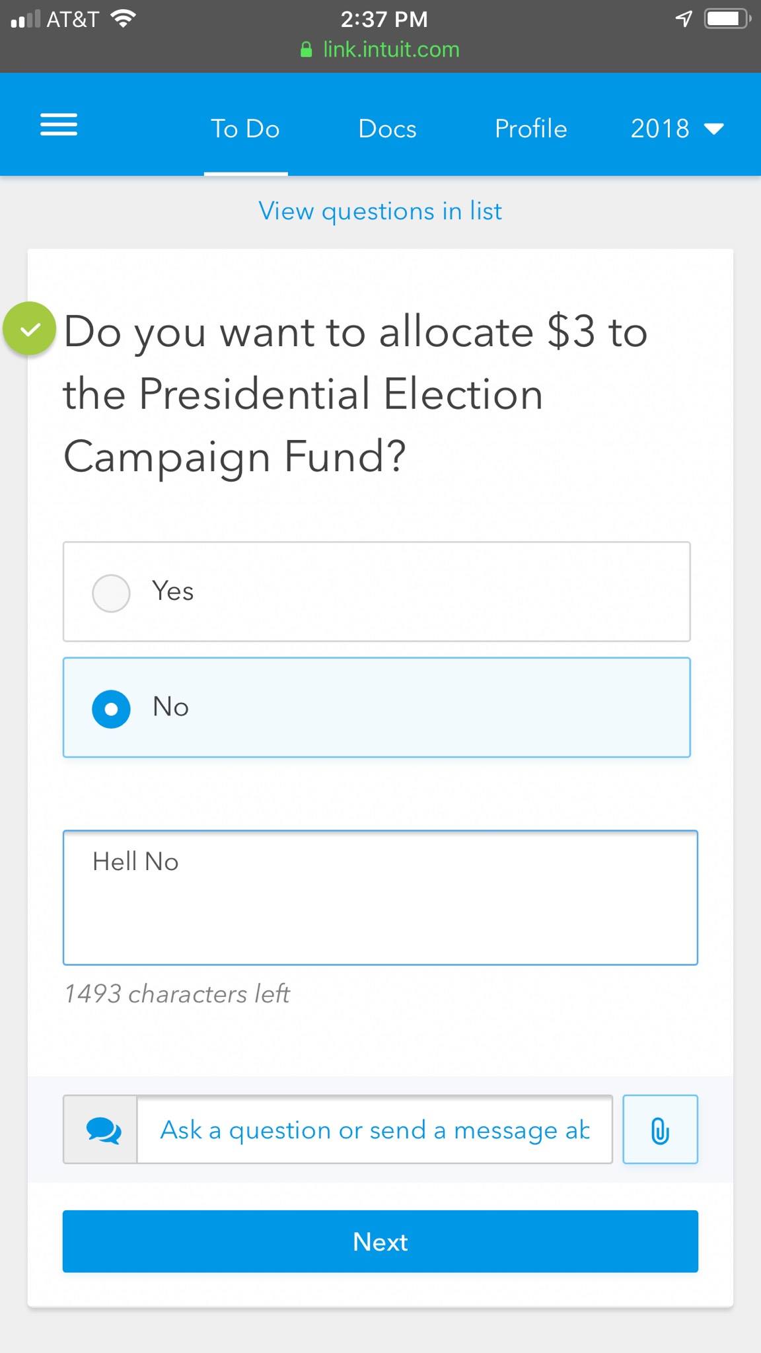Tap the battery indicator icon
This screenshot has height=1353, width=761.
(725, 19)
